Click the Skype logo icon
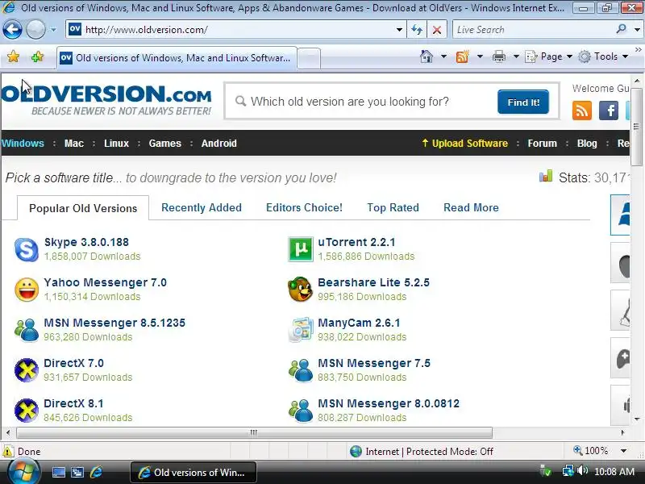 coord(27,249)
